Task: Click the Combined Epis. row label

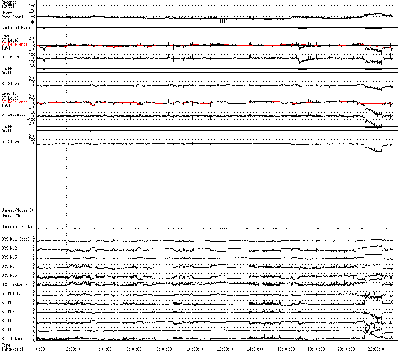Action: (x=17, y=28)
